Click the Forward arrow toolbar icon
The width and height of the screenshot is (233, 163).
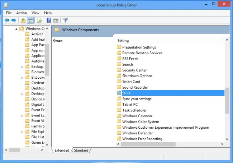click(14, 20)
